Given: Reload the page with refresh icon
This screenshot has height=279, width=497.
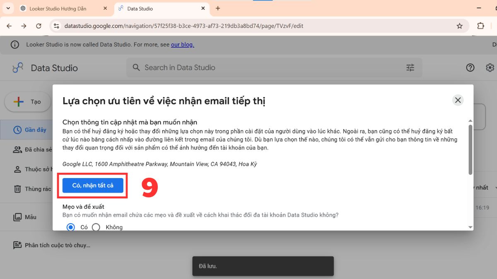Looking at the screenshot, I should coord(39,26).
